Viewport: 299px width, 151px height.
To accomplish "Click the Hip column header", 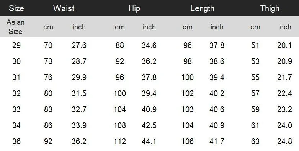I will pos(134,8).
